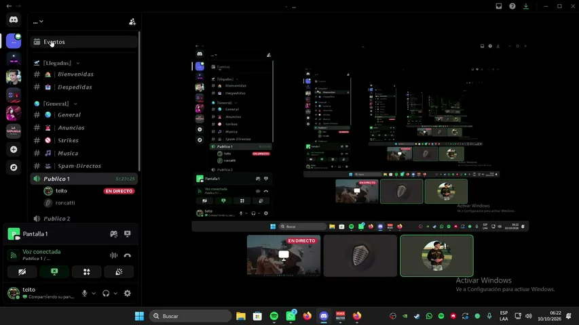Select user teito in voice channel
Screen dimensions: 579x325
click(x=61, y=191)
